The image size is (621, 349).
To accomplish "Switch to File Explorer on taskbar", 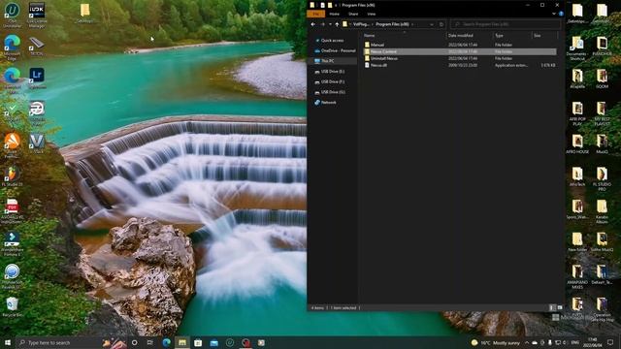I will pyautogui.click(x=182, y=342).
